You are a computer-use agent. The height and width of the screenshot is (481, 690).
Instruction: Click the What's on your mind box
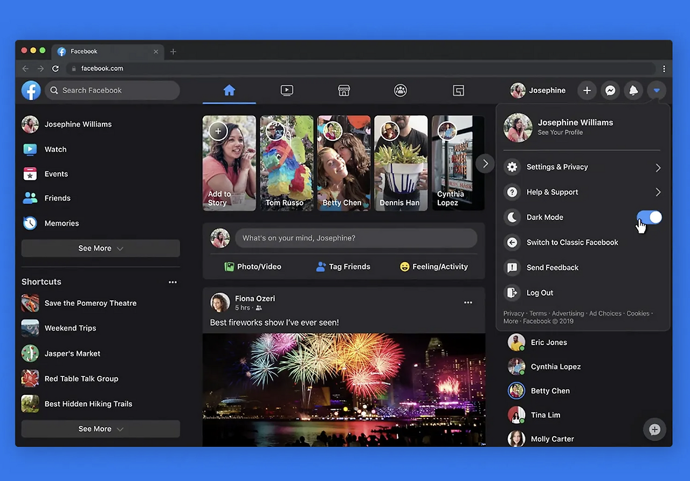click(x=356, y=238)
